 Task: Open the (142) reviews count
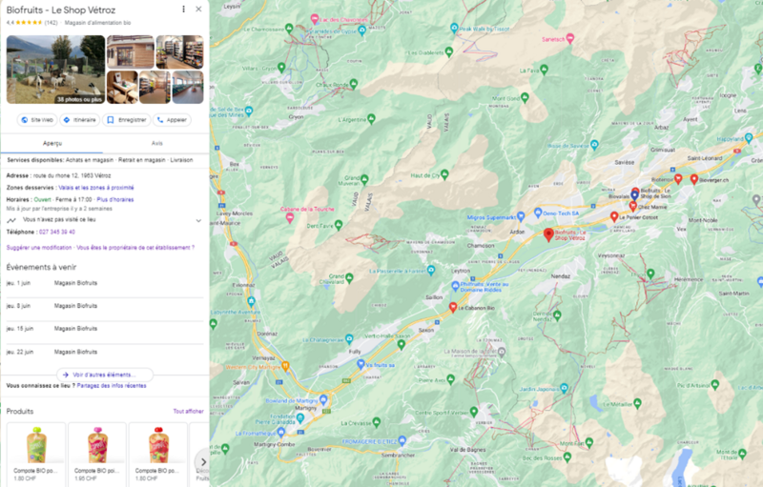51,23
